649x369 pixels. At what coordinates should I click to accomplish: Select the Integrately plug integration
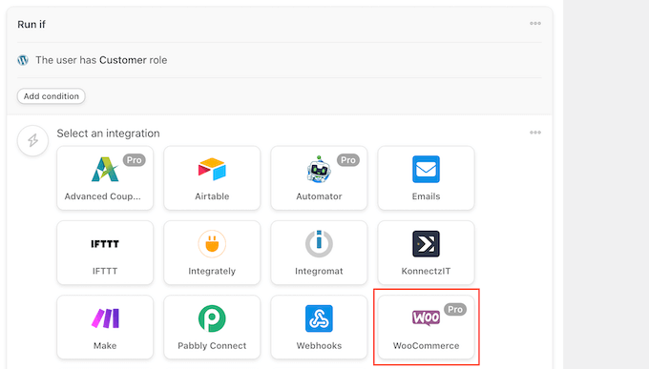212,253
